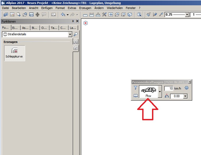Viewport: 201px width, 155px height.
Task: Open the Extras menu
Action: click(x=72, y=8)
